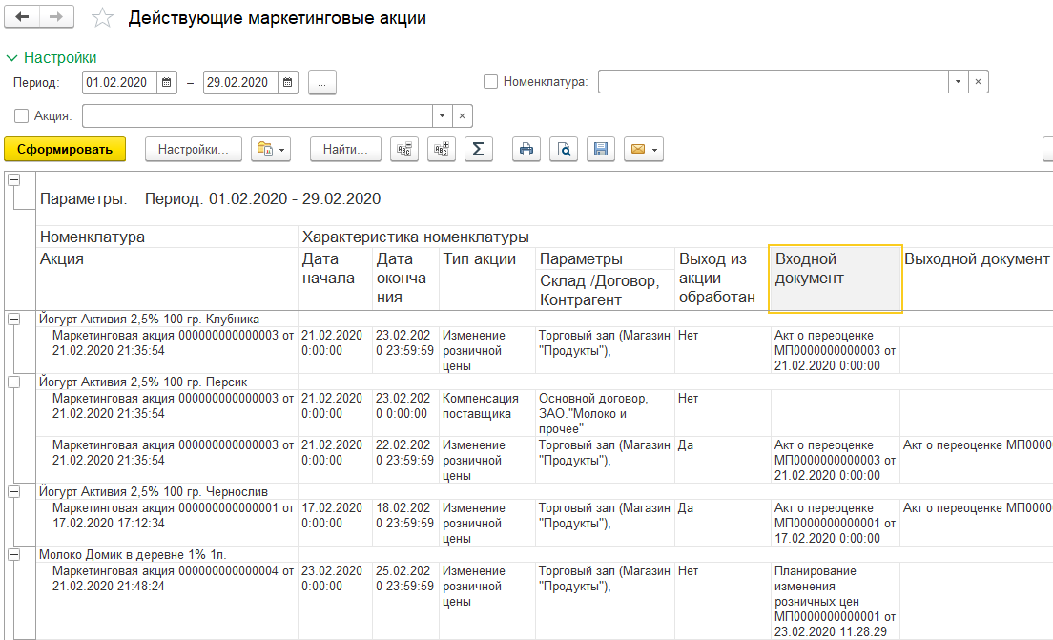Click the back navigation arrow
Screen dimensions: 1053x640
(x=23, y=18)
